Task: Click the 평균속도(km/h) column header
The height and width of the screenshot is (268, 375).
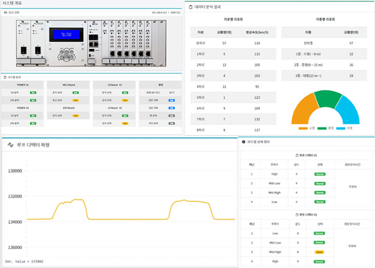Action: (257, 32)
